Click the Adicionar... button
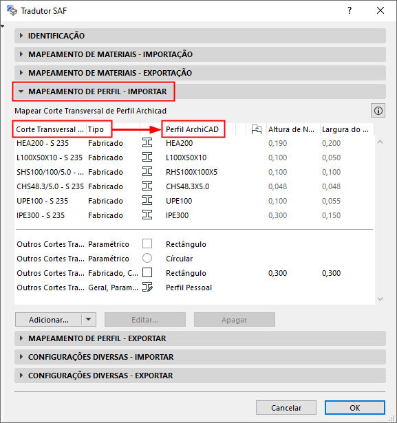Image resolution: width=397 pixels, height=423 pixels. 49,320
